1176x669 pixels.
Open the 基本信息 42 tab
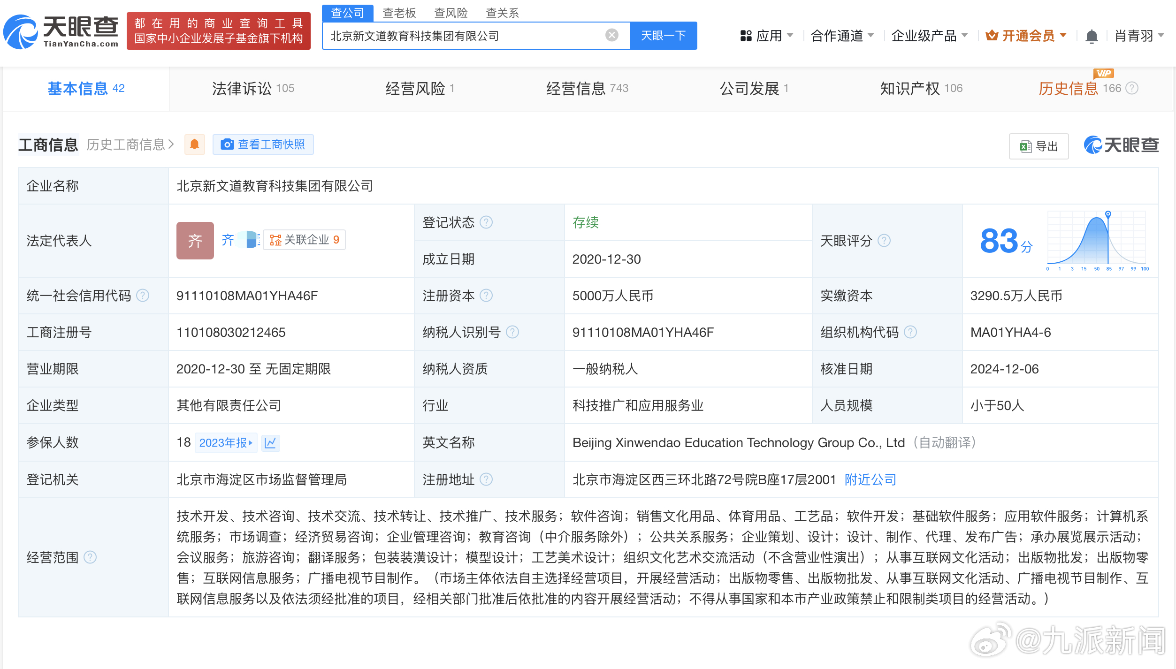86,89
